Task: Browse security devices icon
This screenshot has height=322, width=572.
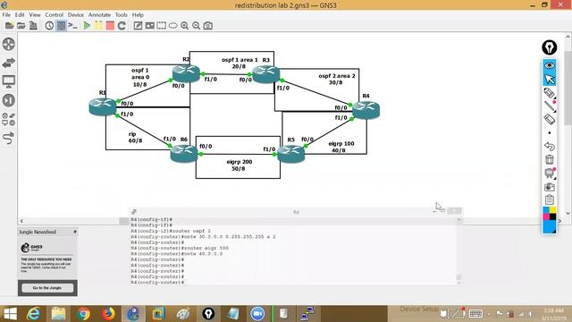Action: [x=9, y=100]
